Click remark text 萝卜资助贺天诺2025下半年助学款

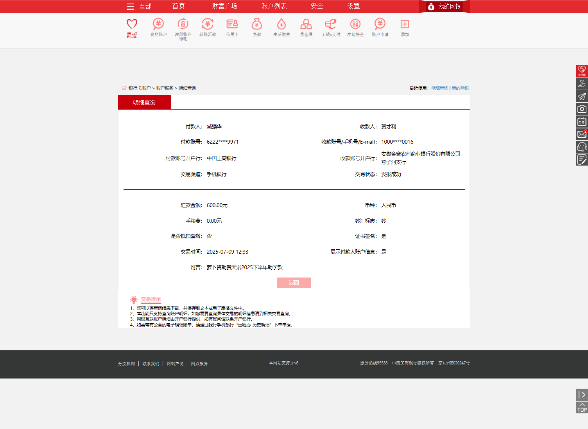point(245,267)
